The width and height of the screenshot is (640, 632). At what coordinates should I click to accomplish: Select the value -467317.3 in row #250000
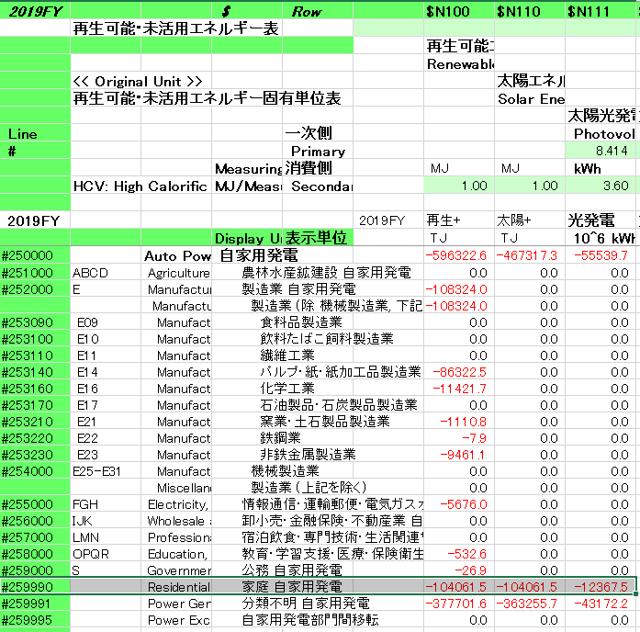point(530,255)
